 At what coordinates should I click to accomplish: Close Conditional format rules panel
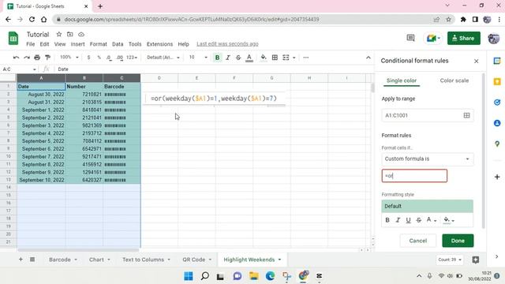(476, 62)
